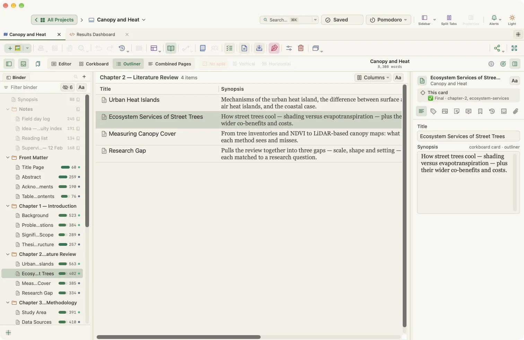Open the attachments paperclip tab in inspector
The image size is (524, 340).
(x=516, y=111)
